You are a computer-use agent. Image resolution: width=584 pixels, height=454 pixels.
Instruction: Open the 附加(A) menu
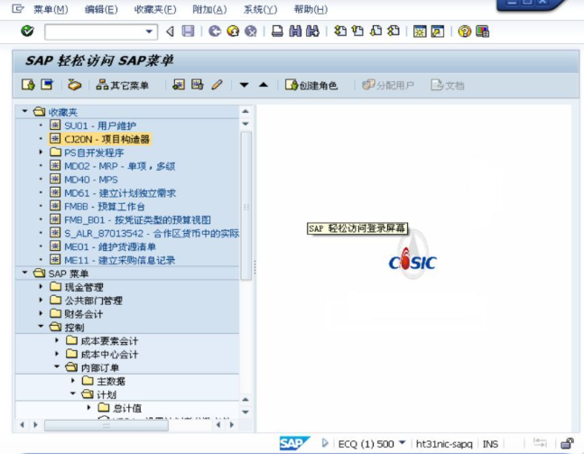pyautogui.click(x=209, y=9)
